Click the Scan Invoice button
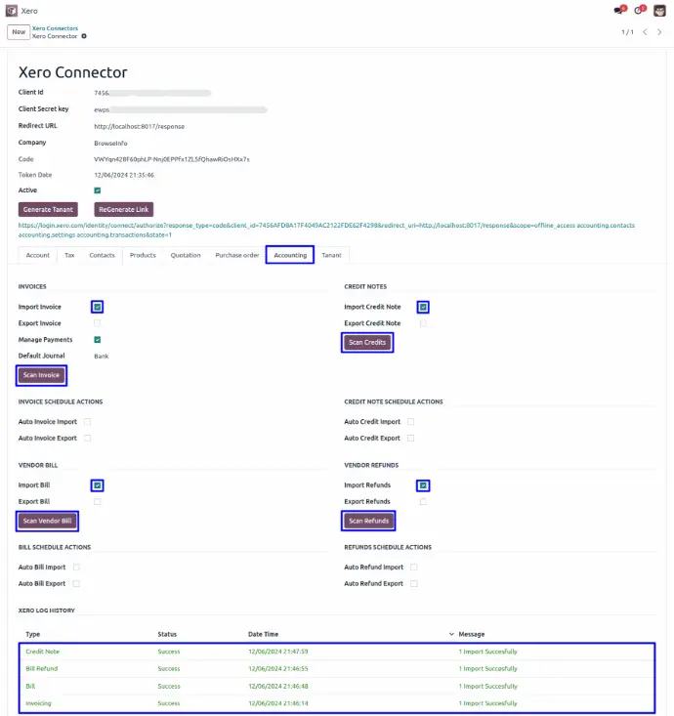 [x=42, y=375]
